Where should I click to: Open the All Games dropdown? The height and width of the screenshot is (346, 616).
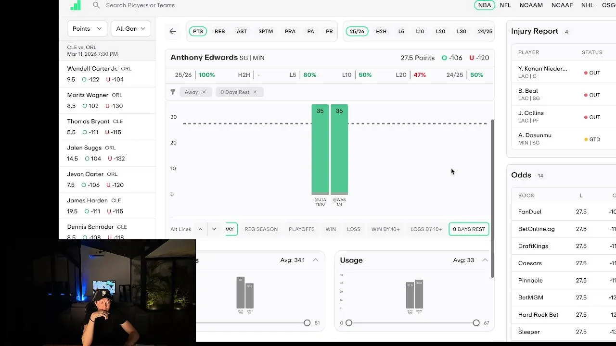coord(131,29)
